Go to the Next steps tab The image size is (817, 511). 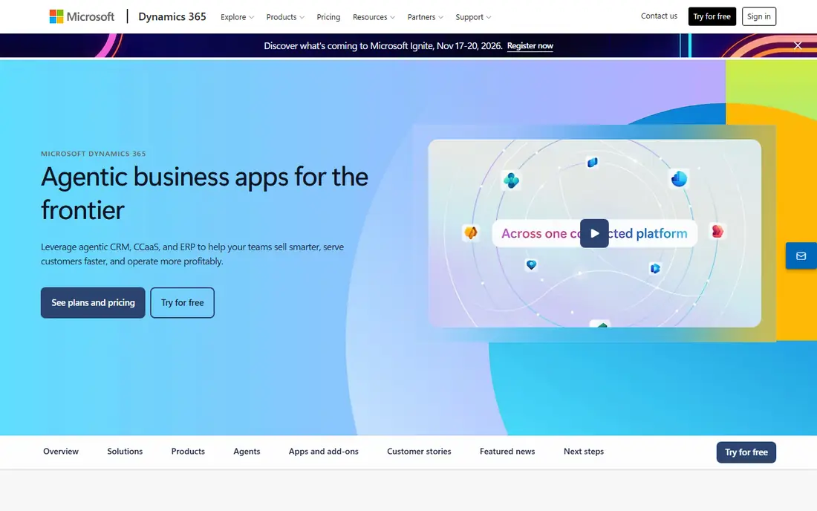point(584,452)
